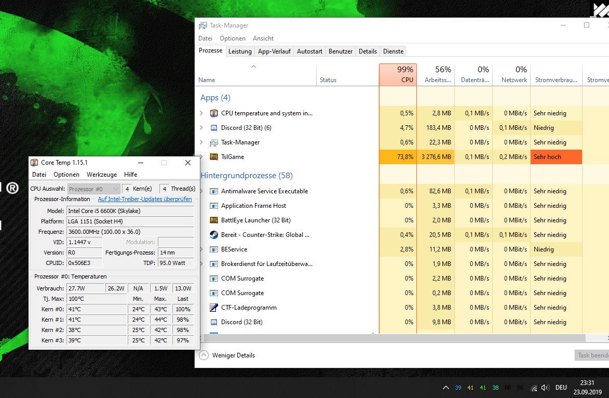Click the horizontal scrollbar in Task-Manager

click(394, 338)
